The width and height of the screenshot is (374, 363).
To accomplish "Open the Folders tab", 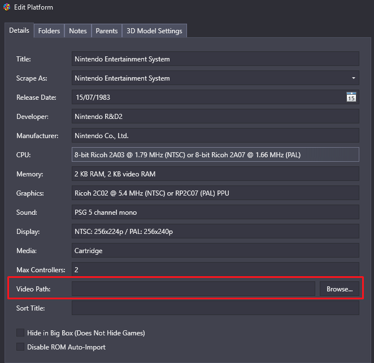I will coord(49,31).
